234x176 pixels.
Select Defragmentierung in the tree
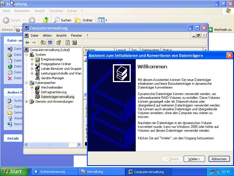pyautogui.click(x=54, y=92)
